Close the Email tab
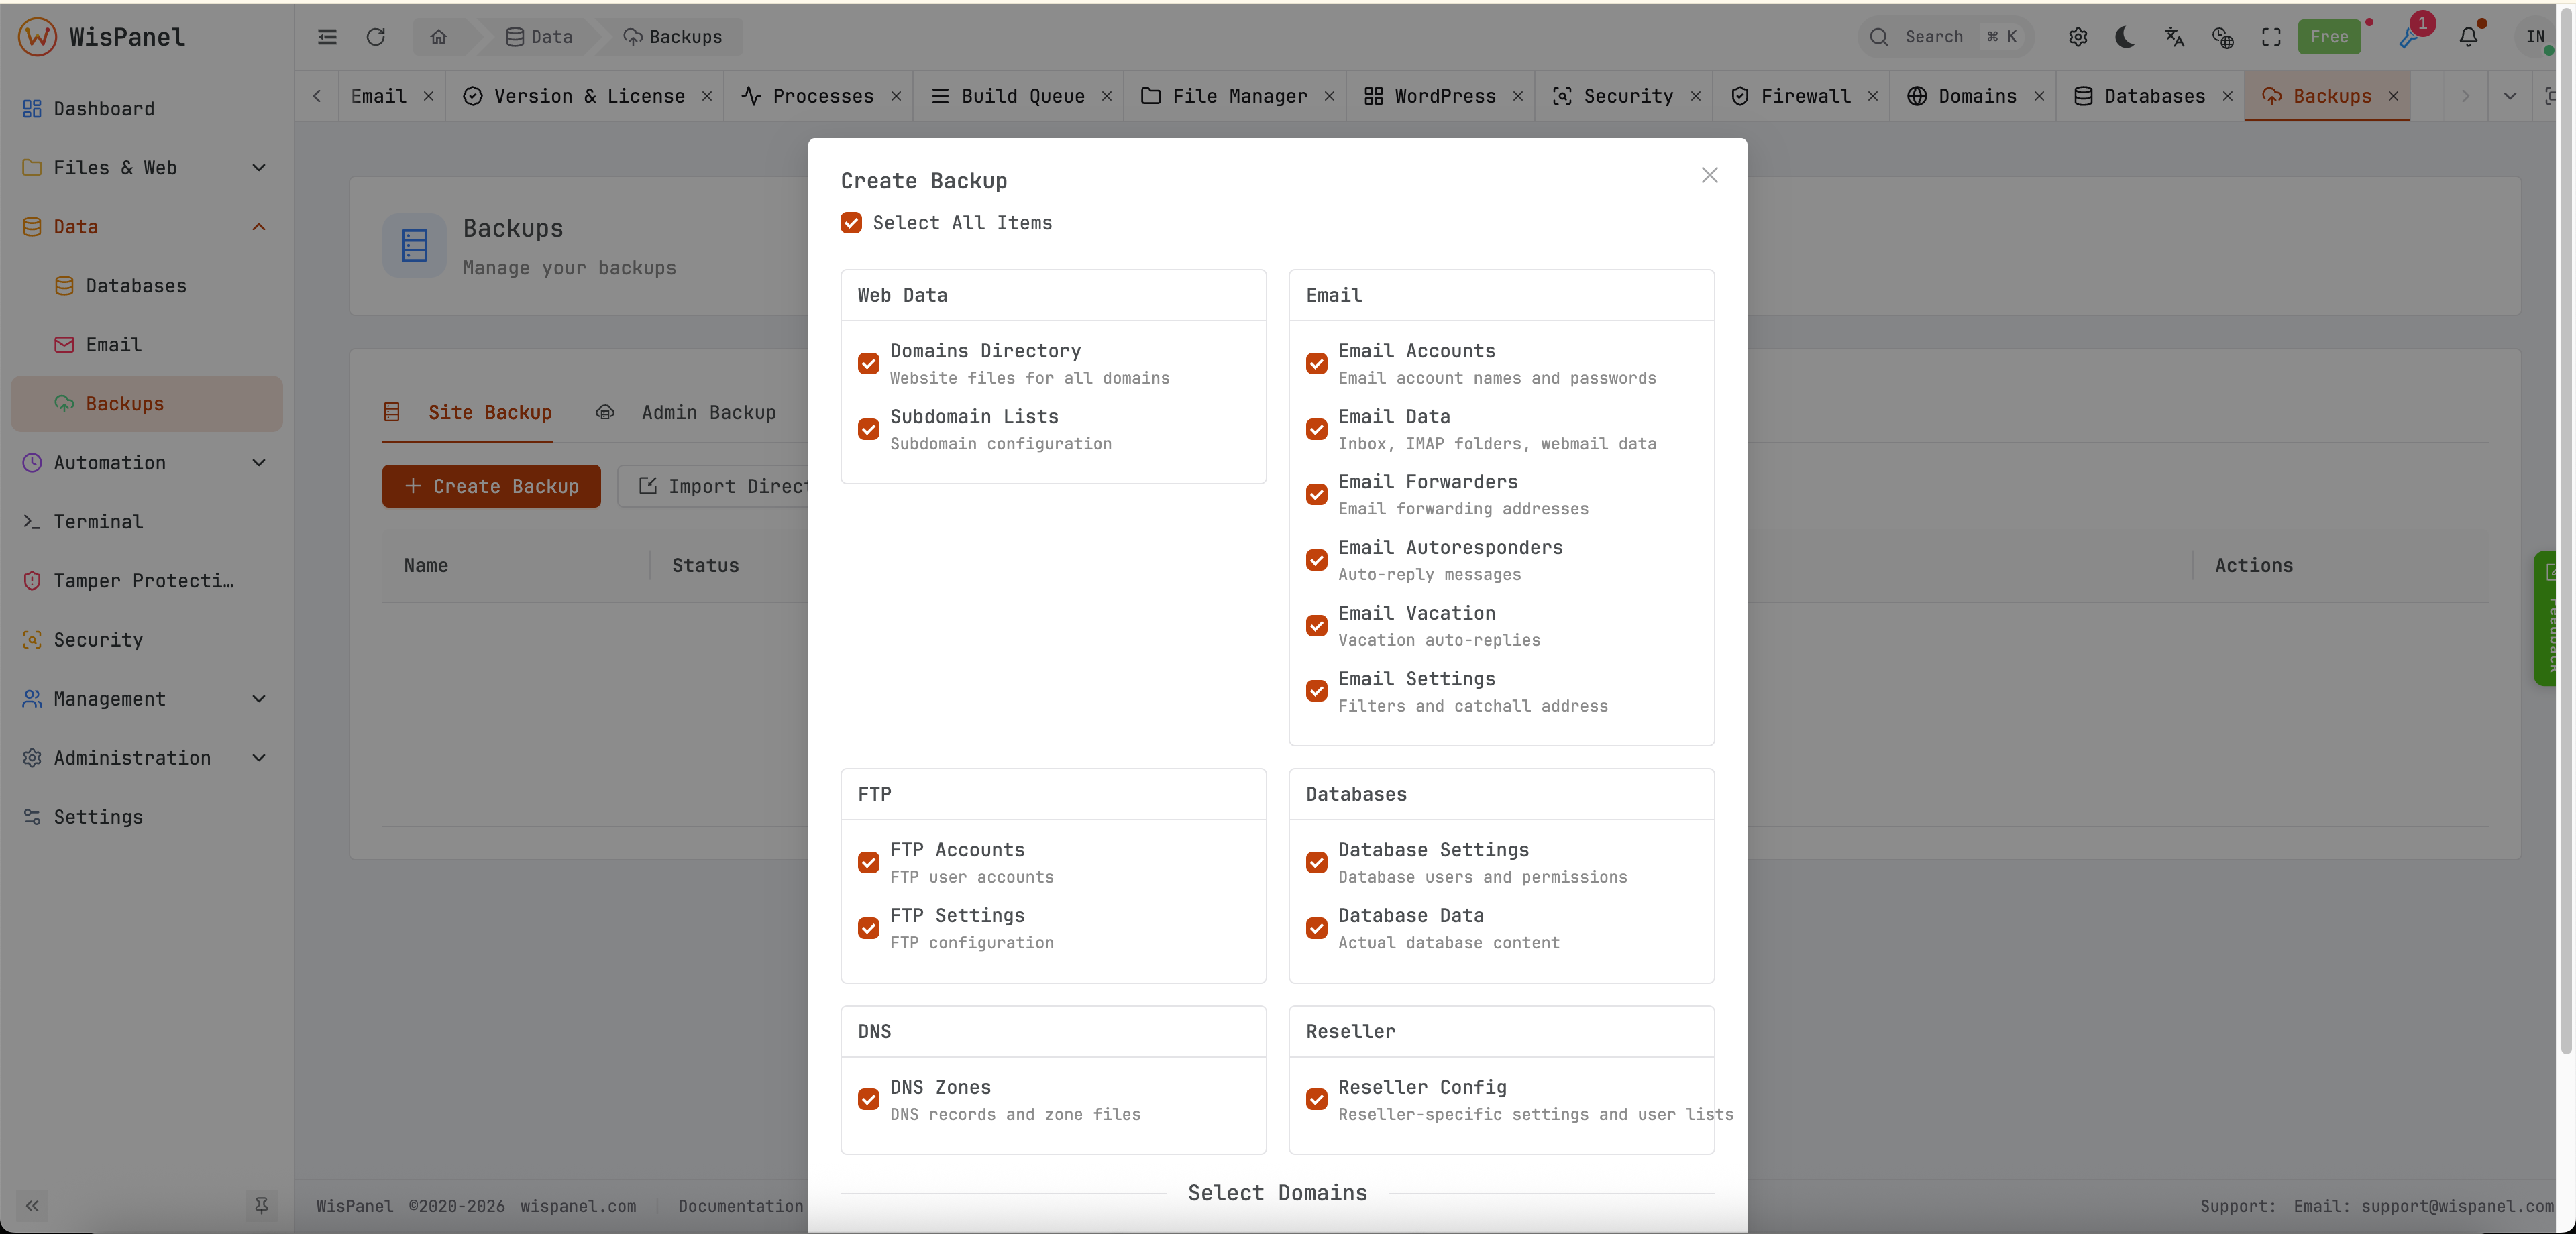Screen dimensions: 2576x1234 click(428, 96)
